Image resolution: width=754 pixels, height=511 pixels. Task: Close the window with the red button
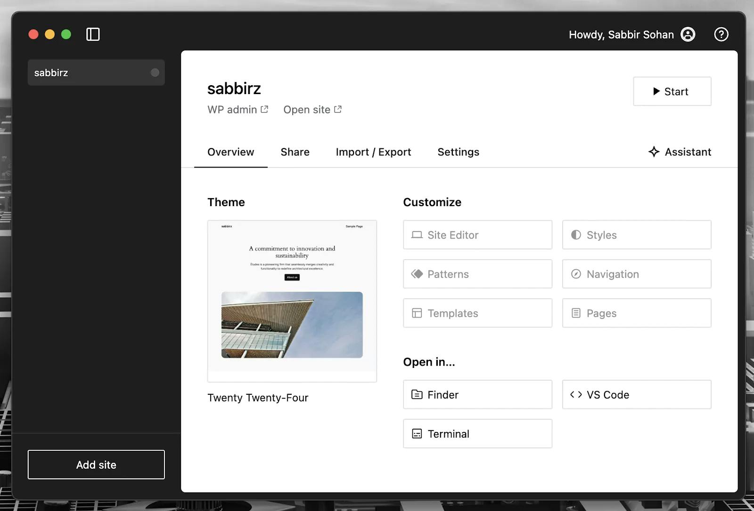pos(33,34)
